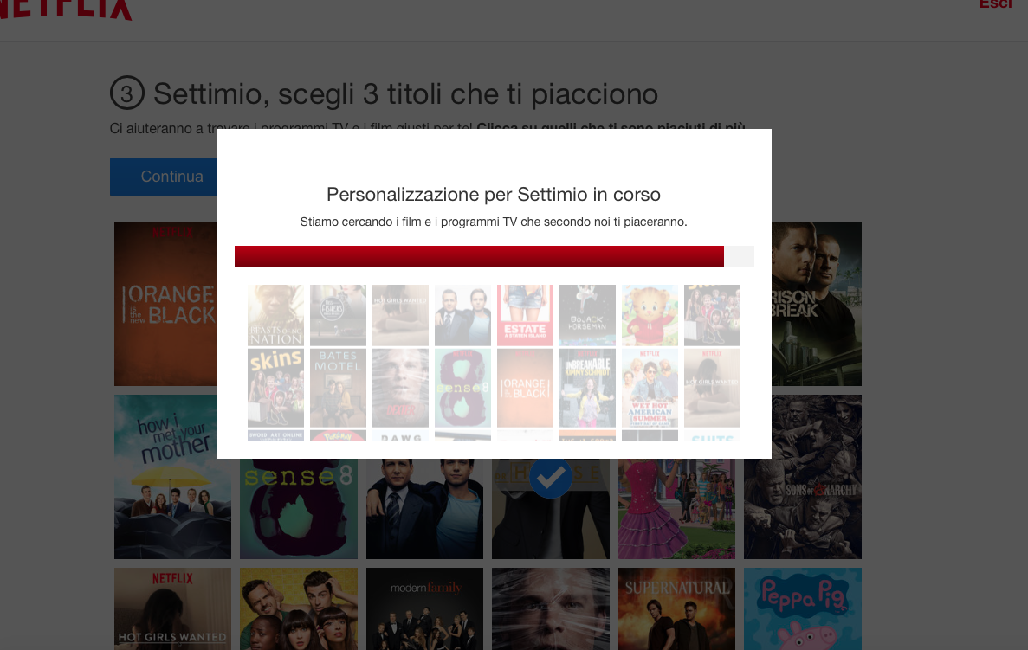Viewport: 1028px width, 650px height.
Task: Click the Sense8 poster inside the dialog
Action: click(x=462, y=388)
